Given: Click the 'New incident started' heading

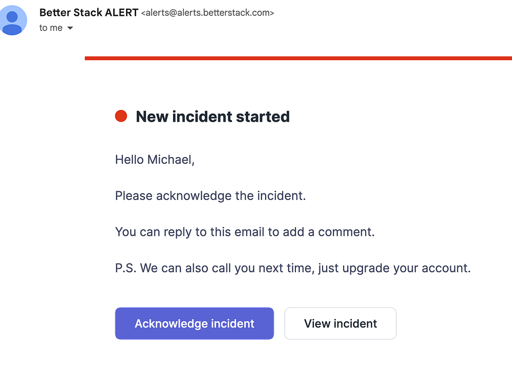Looking at the screenshot, I should [212, 117].
